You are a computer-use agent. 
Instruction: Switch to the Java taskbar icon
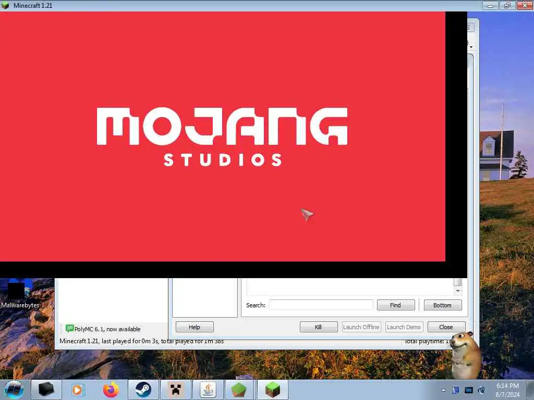[208, 390]
